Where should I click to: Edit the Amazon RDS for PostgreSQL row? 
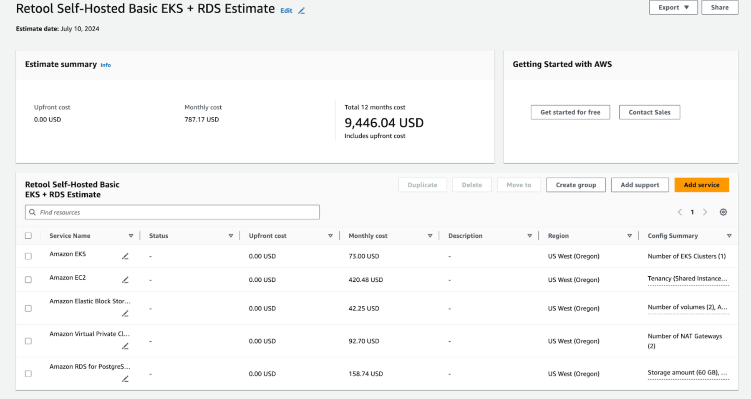(x=125, y=379)
